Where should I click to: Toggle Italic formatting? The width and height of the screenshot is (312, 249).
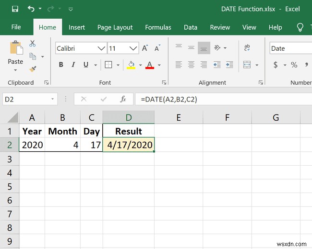(x=73, y=65)
